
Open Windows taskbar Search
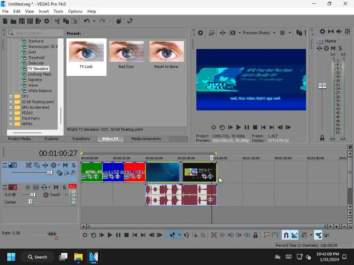click(x=37, y=257)
